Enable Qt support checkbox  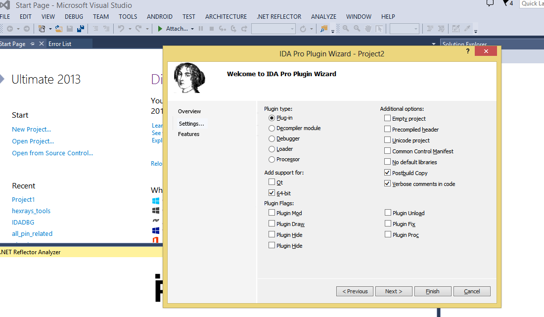(x=272, y=181)
